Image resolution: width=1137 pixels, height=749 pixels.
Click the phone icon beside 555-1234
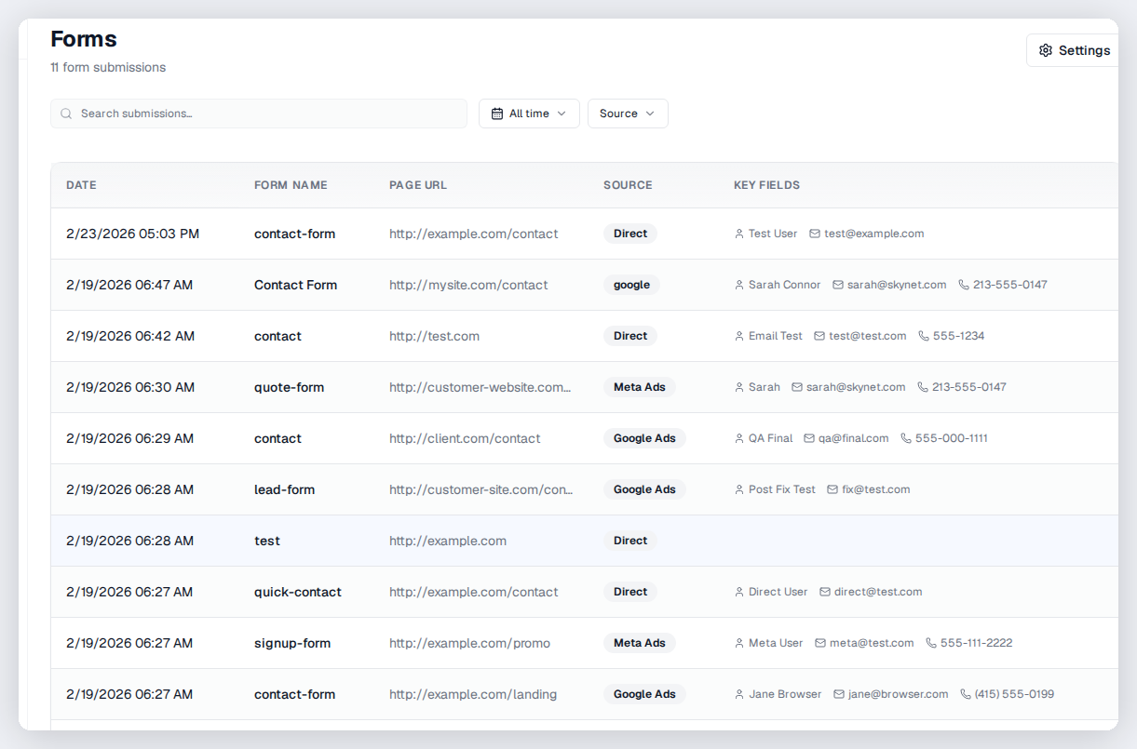921,336
